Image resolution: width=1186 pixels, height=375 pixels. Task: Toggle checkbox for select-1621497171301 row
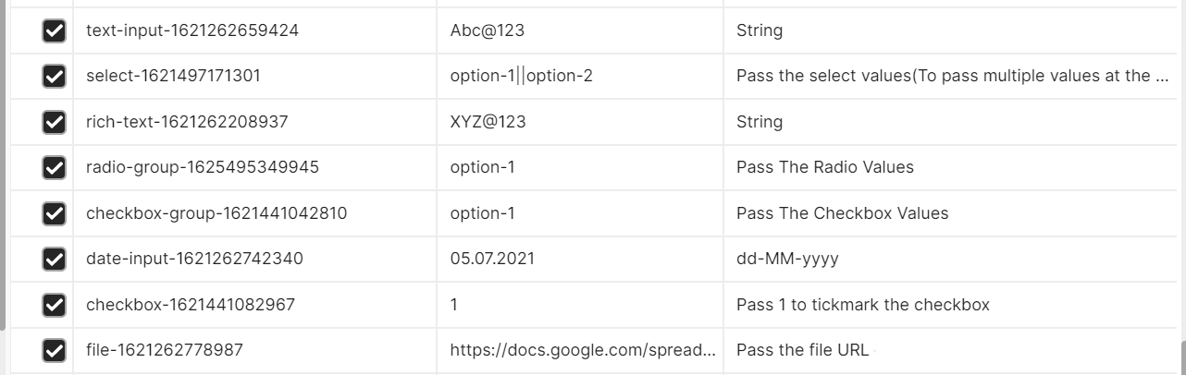[55, 76]
